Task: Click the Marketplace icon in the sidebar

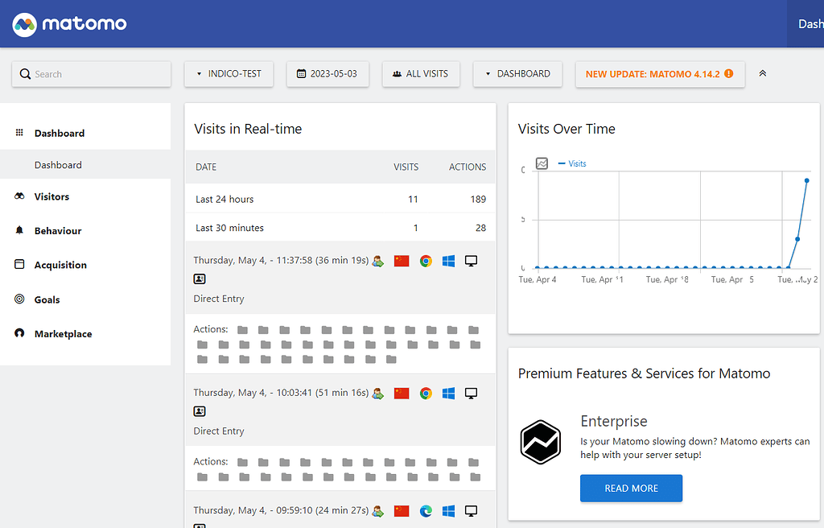Action: pyautogui.click(x=19, y=333)
